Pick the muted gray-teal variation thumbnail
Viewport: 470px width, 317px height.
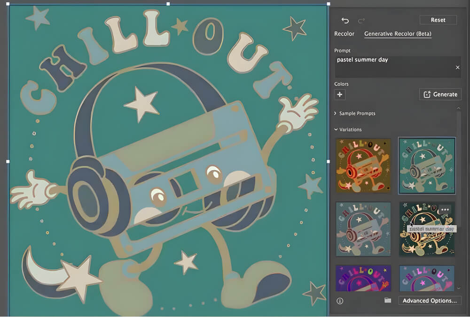pyautogui.click(x=363, y=229)
